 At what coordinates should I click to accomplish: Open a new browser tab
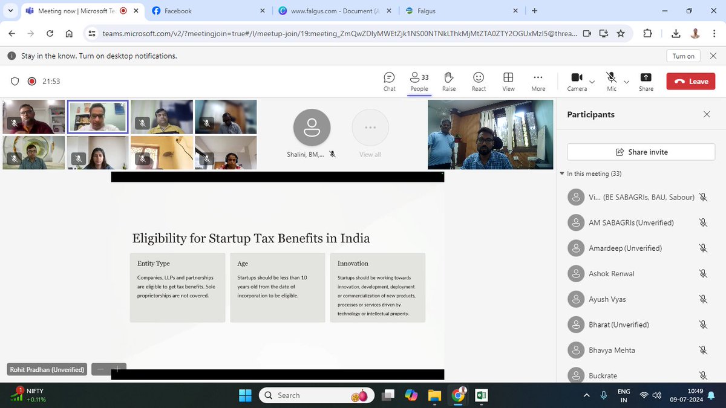[534, 11]
